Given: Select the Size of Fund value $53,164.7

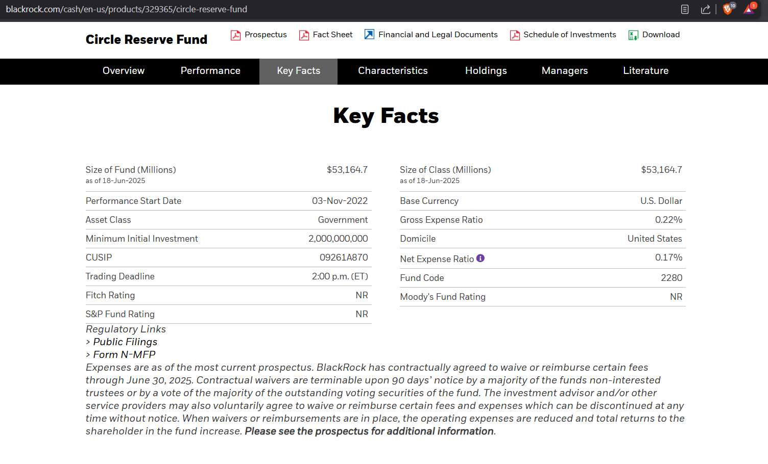Looking at the screenshot, I should 347,170.
